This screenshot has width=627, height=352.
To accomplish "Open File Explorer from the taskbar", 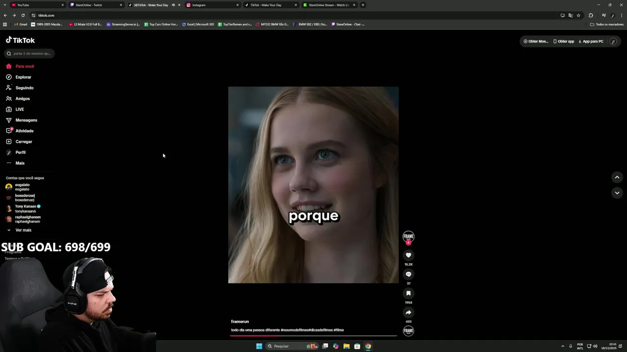I will pos(346,346).
